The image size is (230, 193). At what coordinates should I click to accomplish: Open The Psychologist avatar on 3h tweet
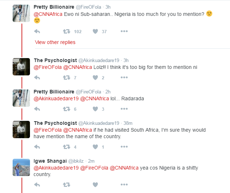21,66
